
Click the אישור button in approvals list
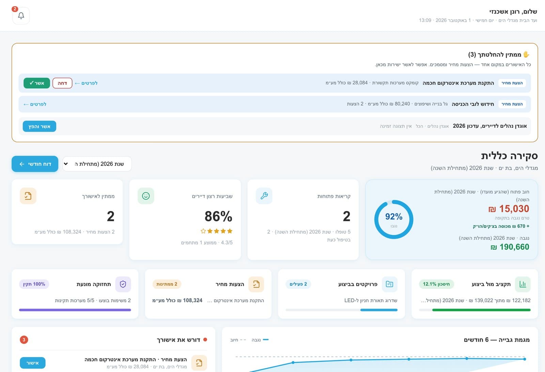(x=33, y=363)
